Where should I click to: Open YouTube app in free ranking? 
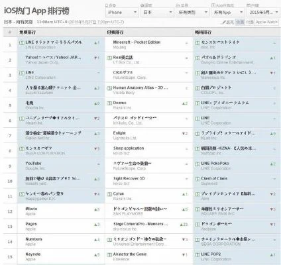[33, 163]
